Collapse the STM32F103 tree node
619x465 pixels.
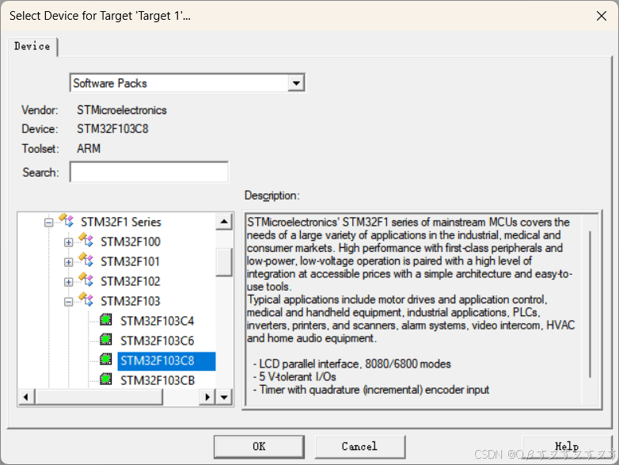point(68,302)
